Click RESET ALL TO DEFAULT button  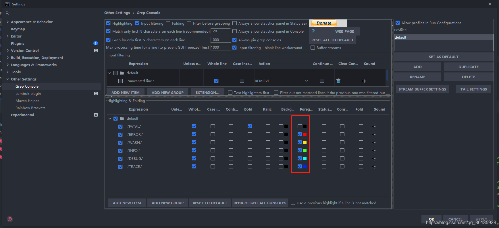[332, 40]
